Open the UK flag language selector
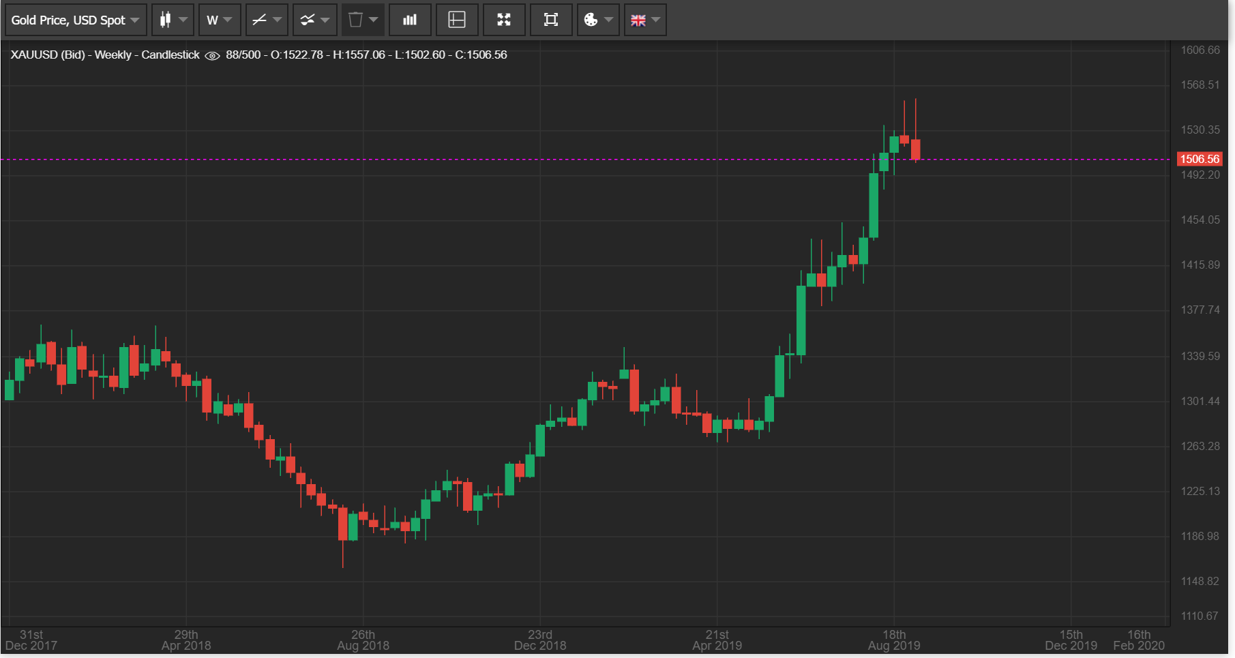 point(645,20)
